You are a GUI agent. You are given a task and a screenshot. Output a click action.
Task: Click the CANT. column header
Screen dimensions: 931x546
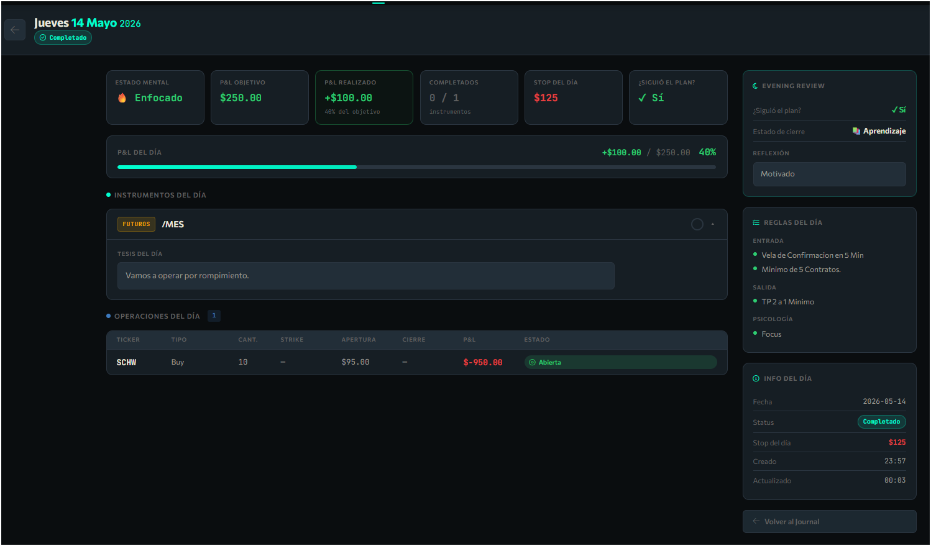[x=247, y=340]
